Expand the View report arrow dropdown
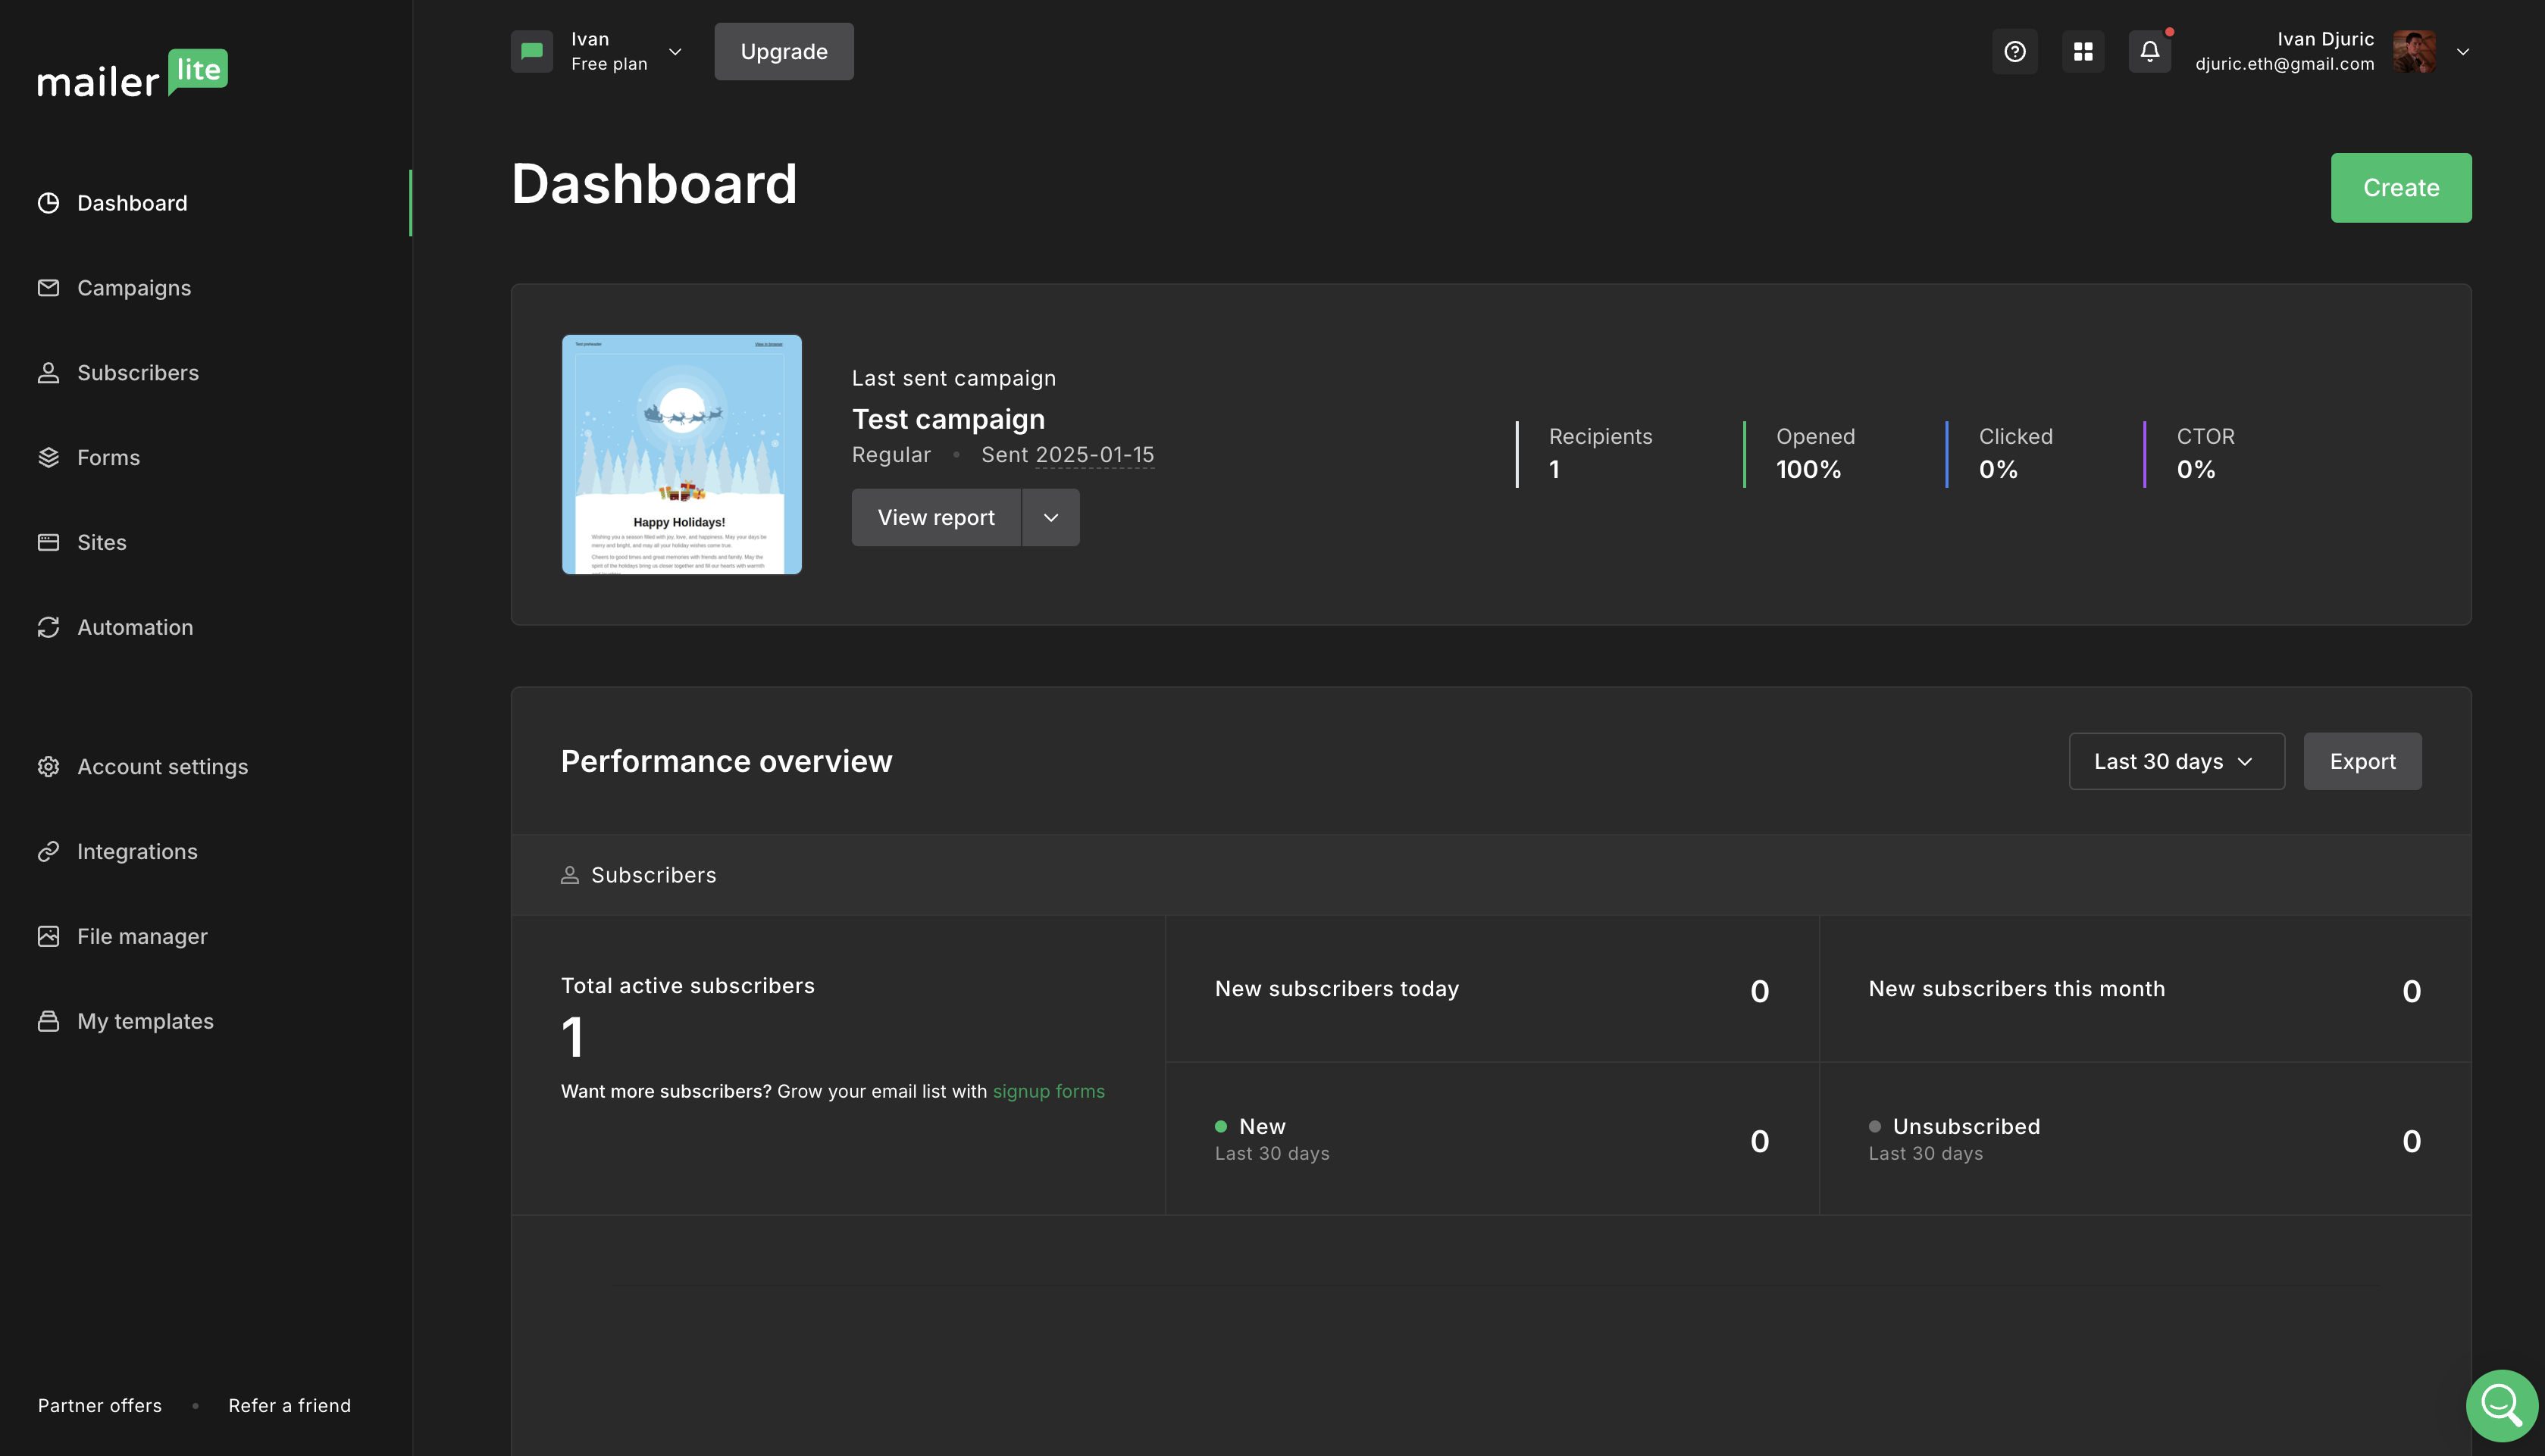 (x=1050, y=517)
